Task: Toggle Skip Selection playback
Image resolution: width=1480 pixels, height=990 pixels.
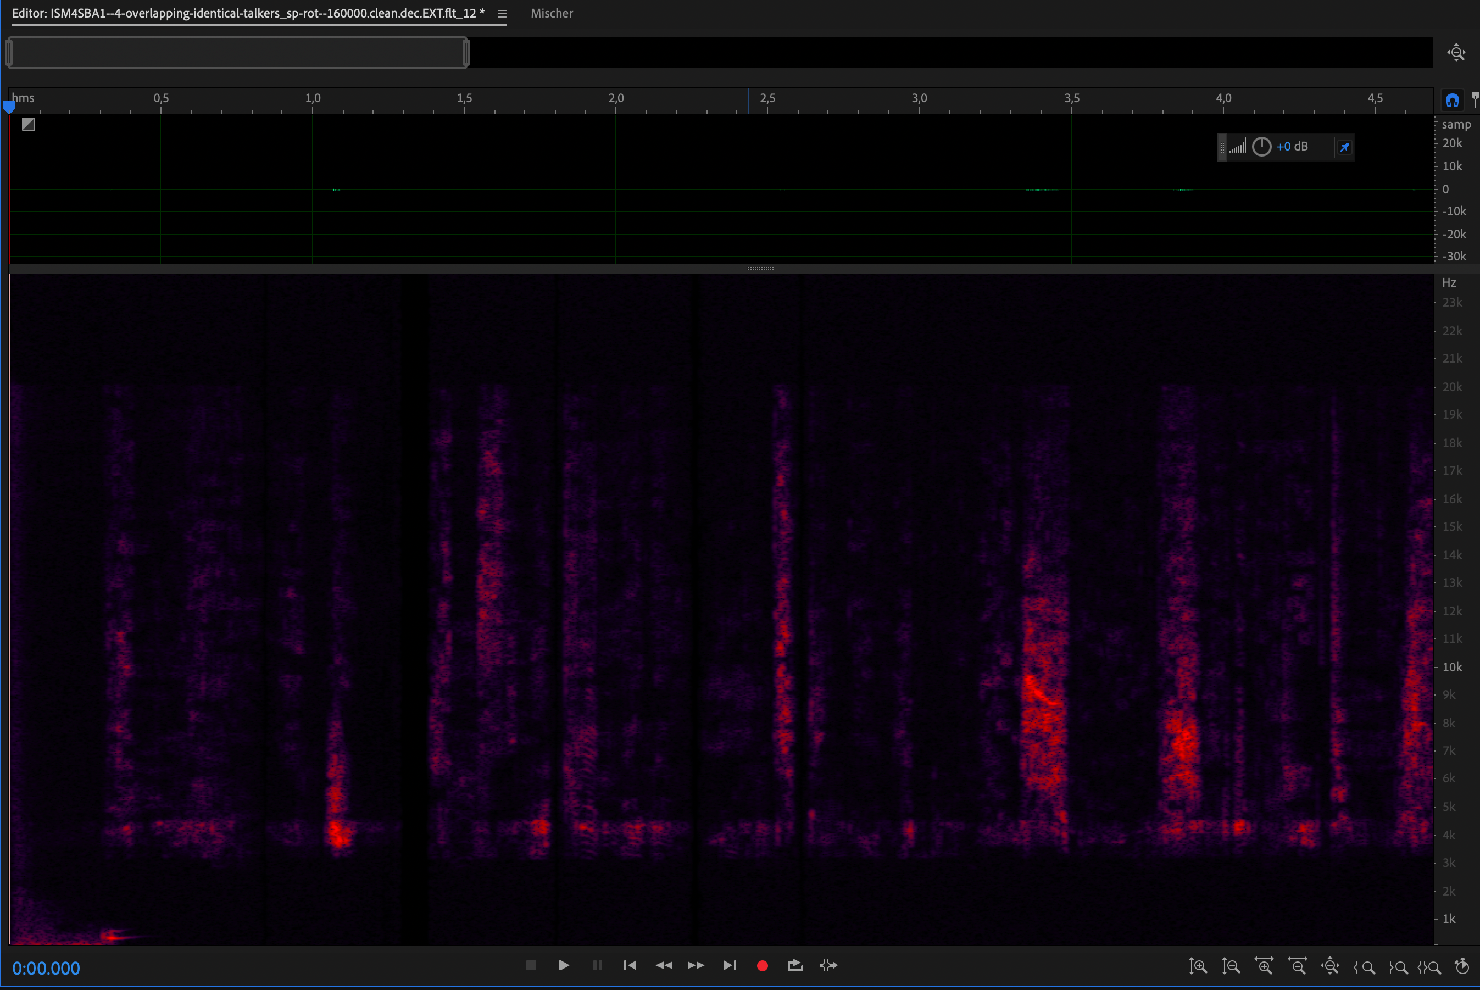Action: tap(828, 965)
